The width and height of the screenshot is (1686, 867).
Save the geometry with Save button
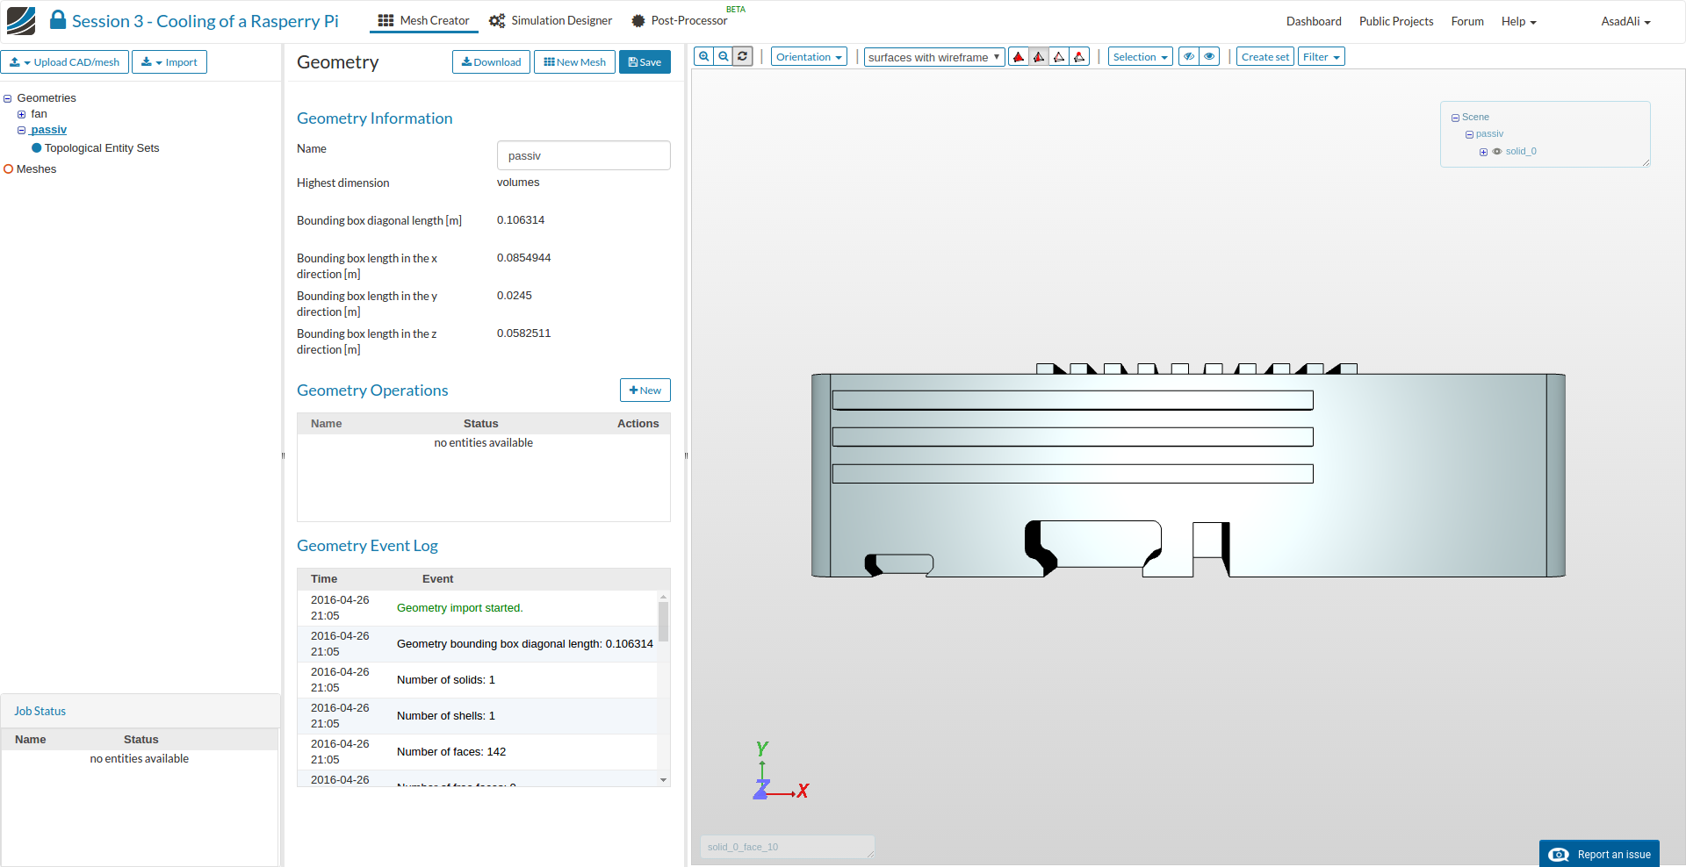point(645,62)
